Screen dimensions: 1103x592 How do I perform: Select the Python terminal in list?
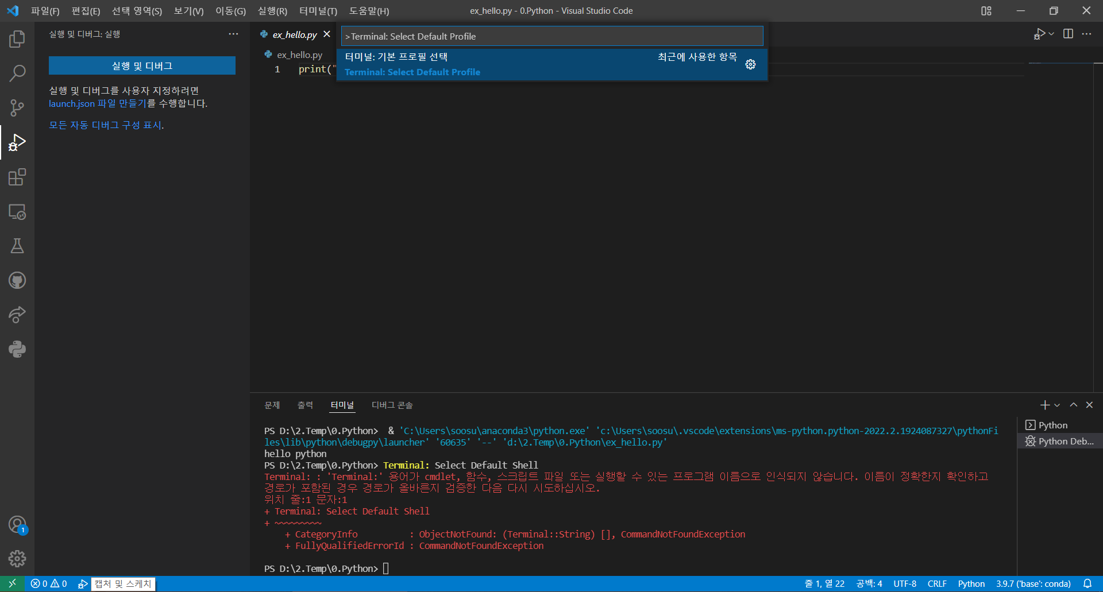1060,425
